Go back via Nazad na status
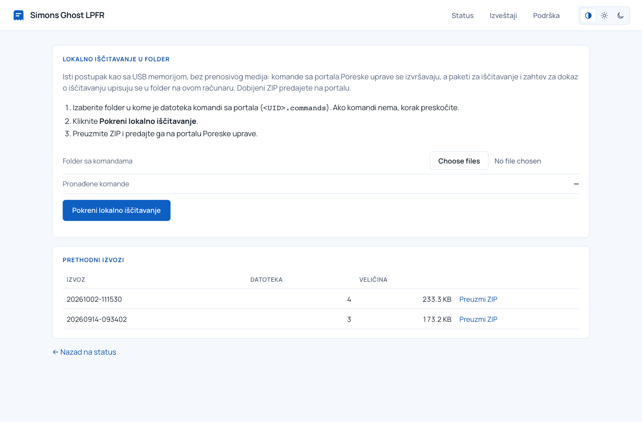This screenshot has height=422, width=642. tap(84, 352)
